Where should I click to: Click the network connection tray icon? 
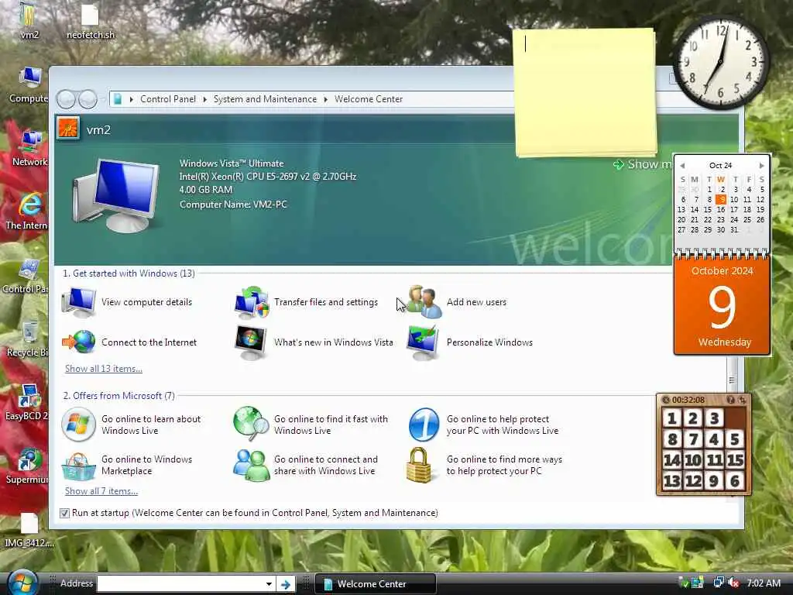(719, 583)
